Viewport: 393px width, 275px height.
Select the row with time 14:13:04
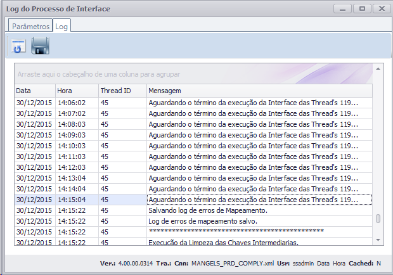pyautogui.click(x=193, y=178)
